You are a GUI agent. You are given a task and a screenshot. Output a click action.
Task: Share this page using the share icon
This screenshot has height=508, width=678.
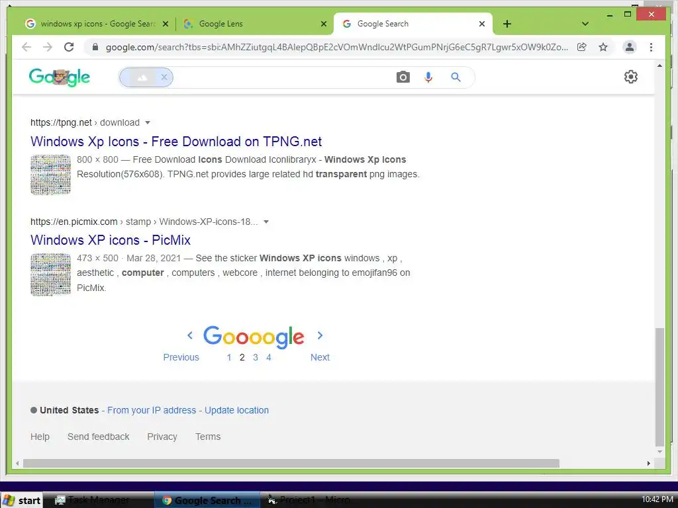[x=581, y=47]
